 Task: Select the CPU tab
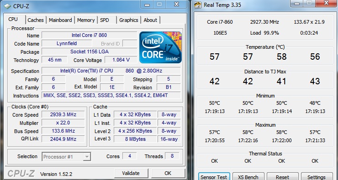pyautogui.click(x=13, y=19)
